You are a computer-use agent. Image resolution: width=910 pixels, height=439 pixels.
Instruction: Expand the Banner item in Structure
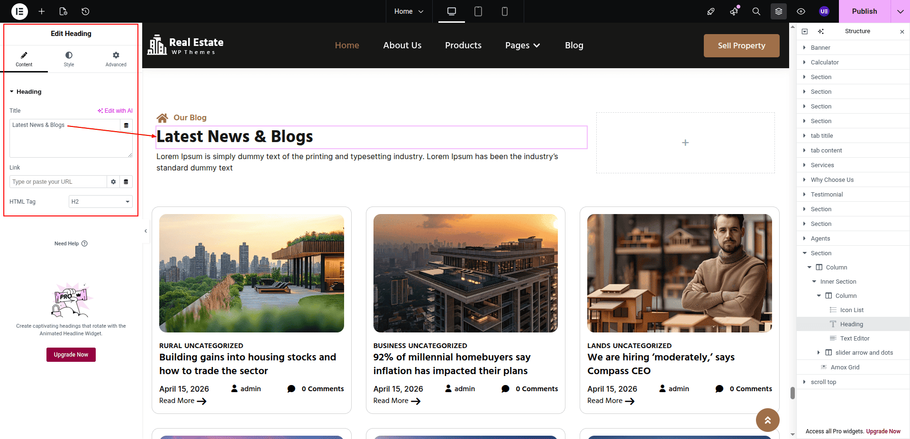(804, 47)
